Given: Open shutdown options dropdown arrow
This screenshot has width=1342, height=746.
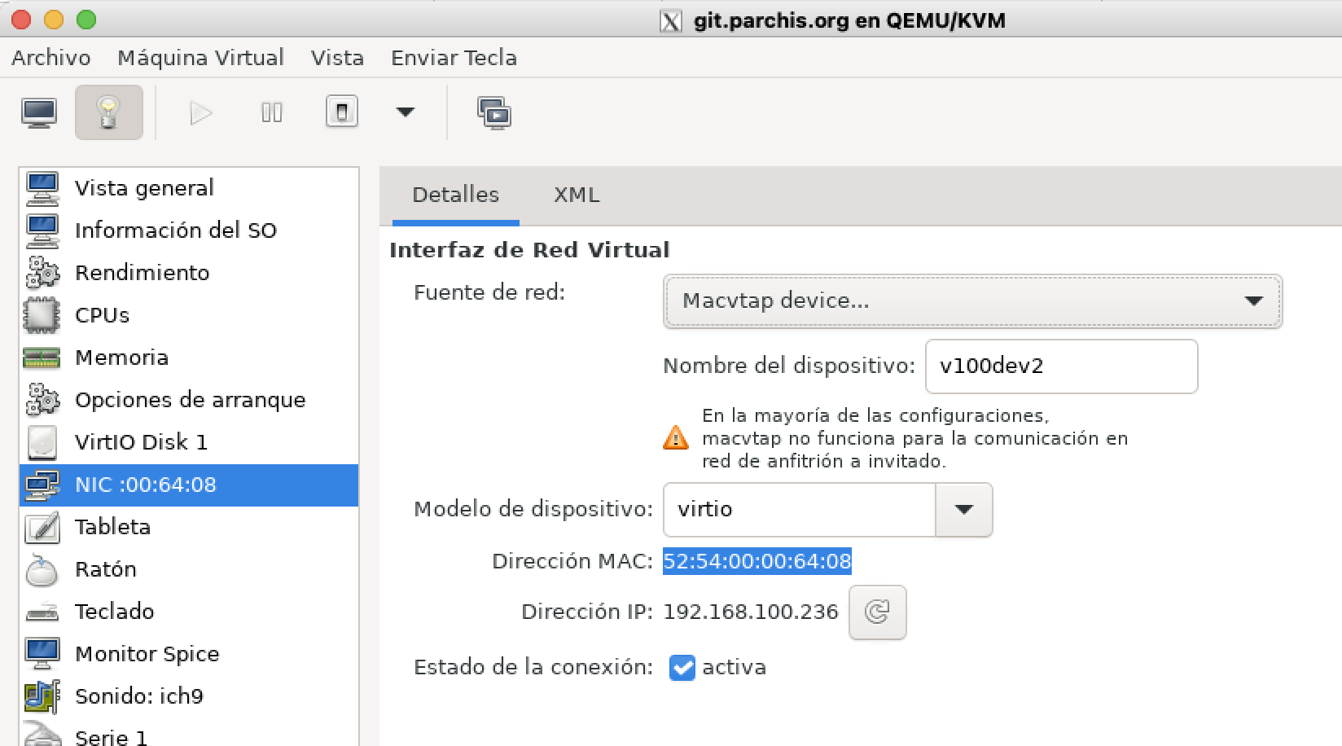Looking at the screenshot, I should [x=406, y=112].
